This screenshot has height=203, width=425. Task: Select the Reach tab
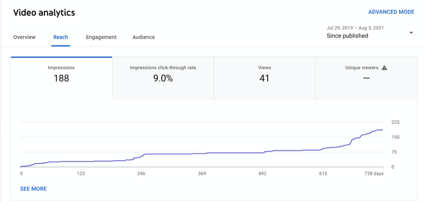coord(61,37)
